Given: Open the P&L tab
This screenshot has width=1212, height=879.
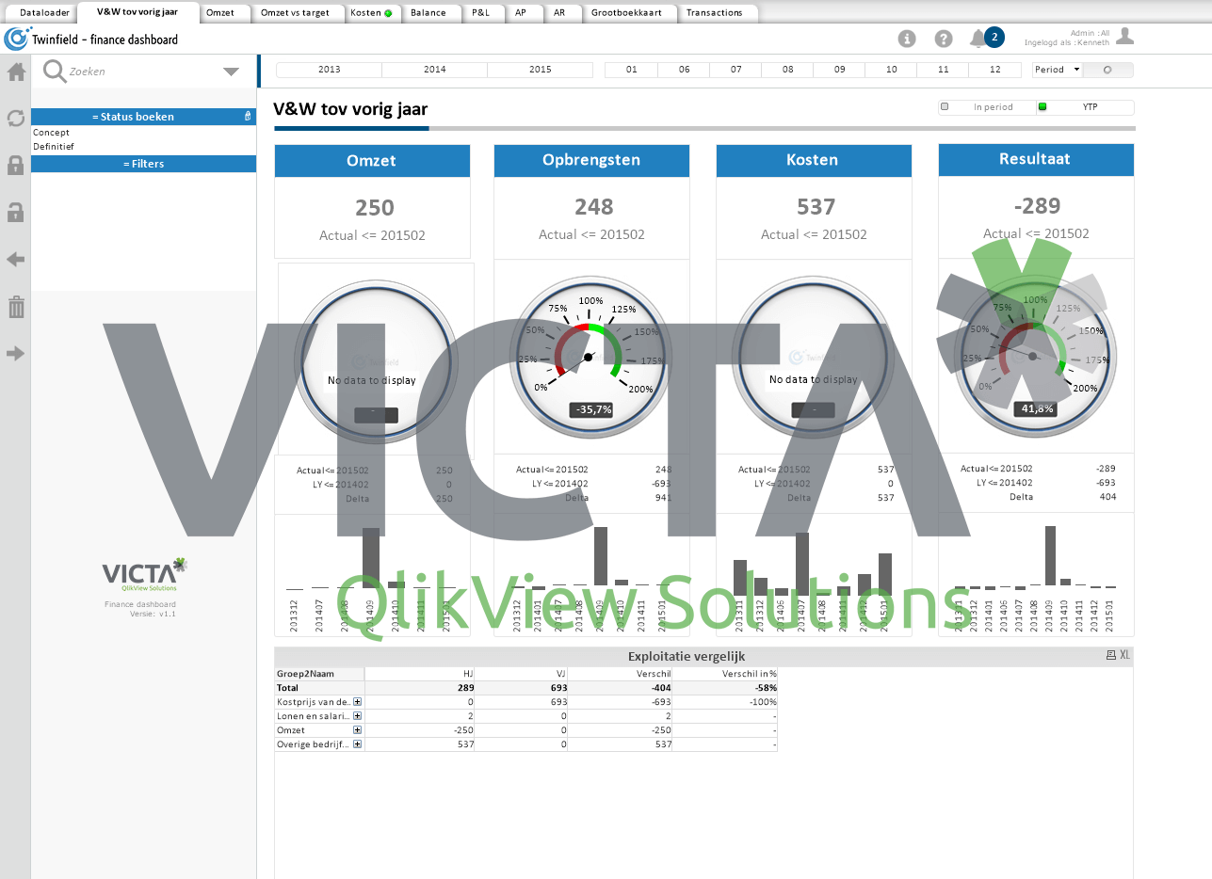Looking at the screenshot, I should (x=484, y=12).
